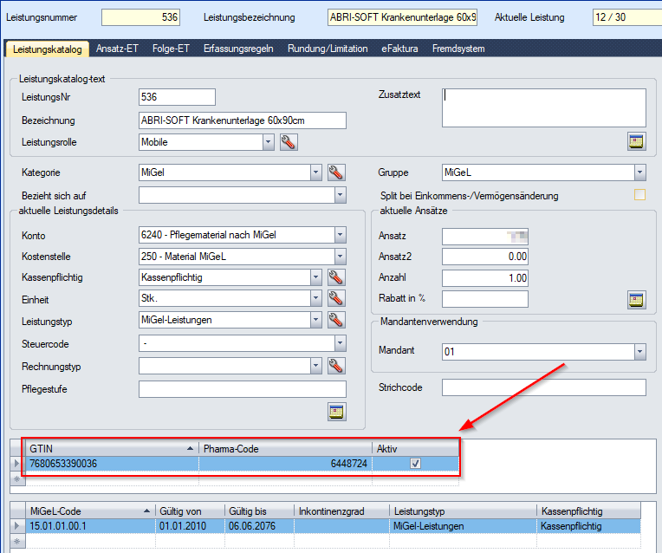Switch to the Rundung/Limitation tab

click(x=328, y=49)
